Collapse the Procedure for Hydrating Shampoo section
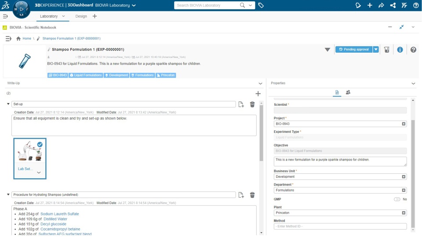This screenshot has height=237, width=422. coord(8,194)
